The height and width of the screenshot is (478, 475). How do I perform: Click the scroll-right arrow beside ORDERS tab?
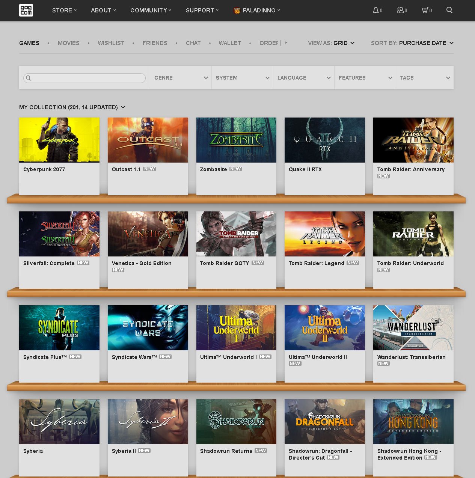point(286,43)
